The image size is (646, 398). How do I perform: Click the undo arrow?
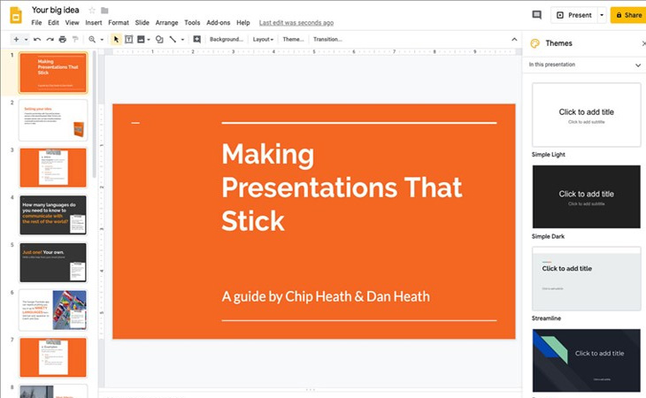[37, 40]
